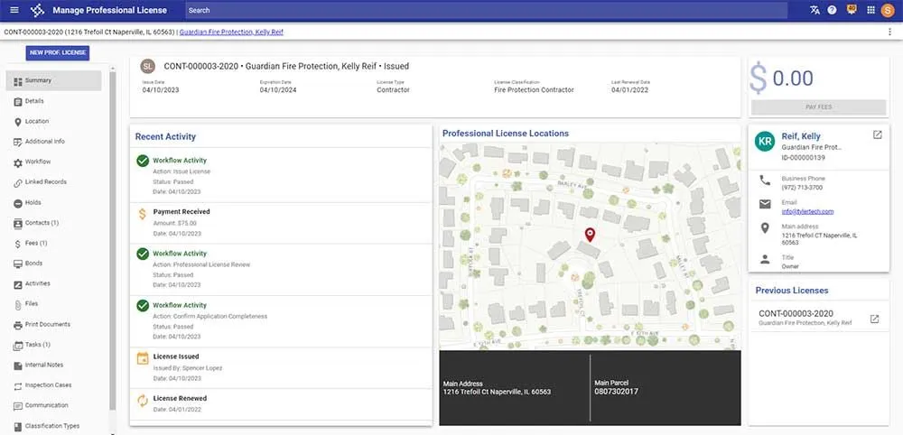Open the Fees (1) section

(36, 243)
